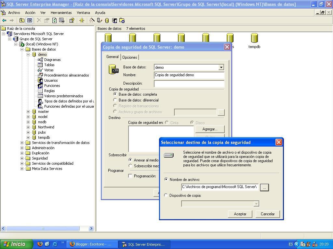Screen dimensions: 333x249
Task: Click the browse '...' button beside file path
Action: (x=264, y=187)
